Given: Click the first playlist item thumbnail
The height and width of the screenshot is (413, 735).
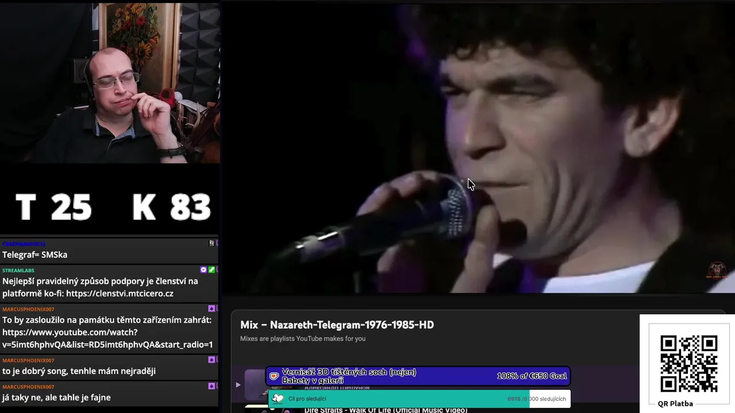Looking at the screenshot, I should 255,385.
